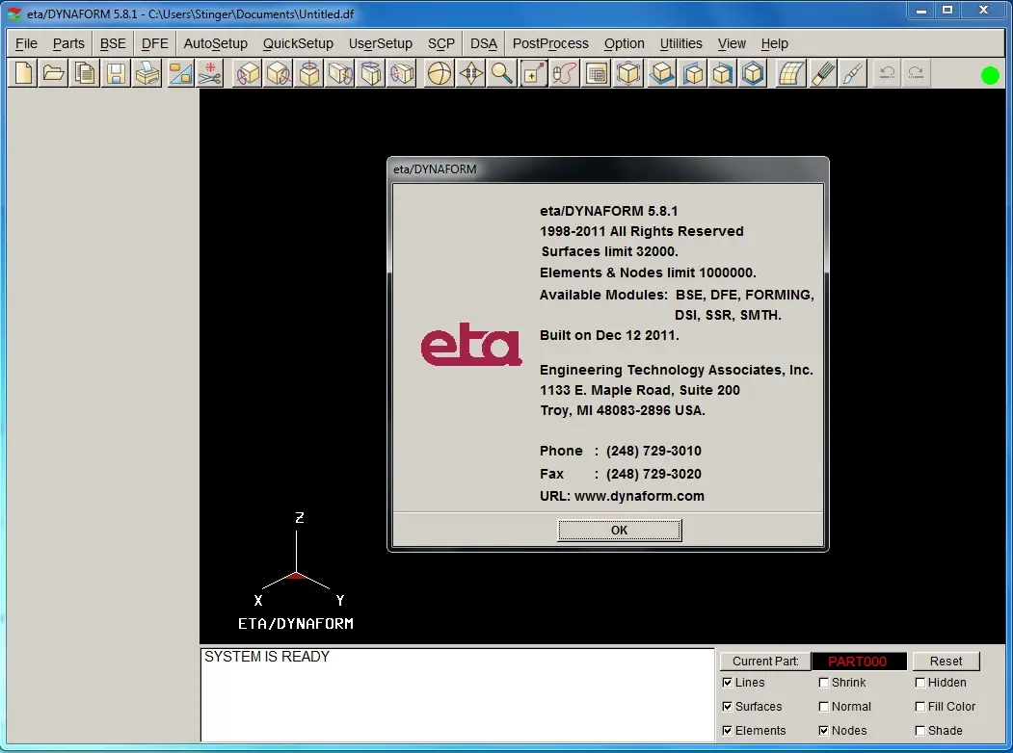The height and width of the screenshot is (753, 1013).
Task: Open the BSE menu
Action: coord(113,43)
